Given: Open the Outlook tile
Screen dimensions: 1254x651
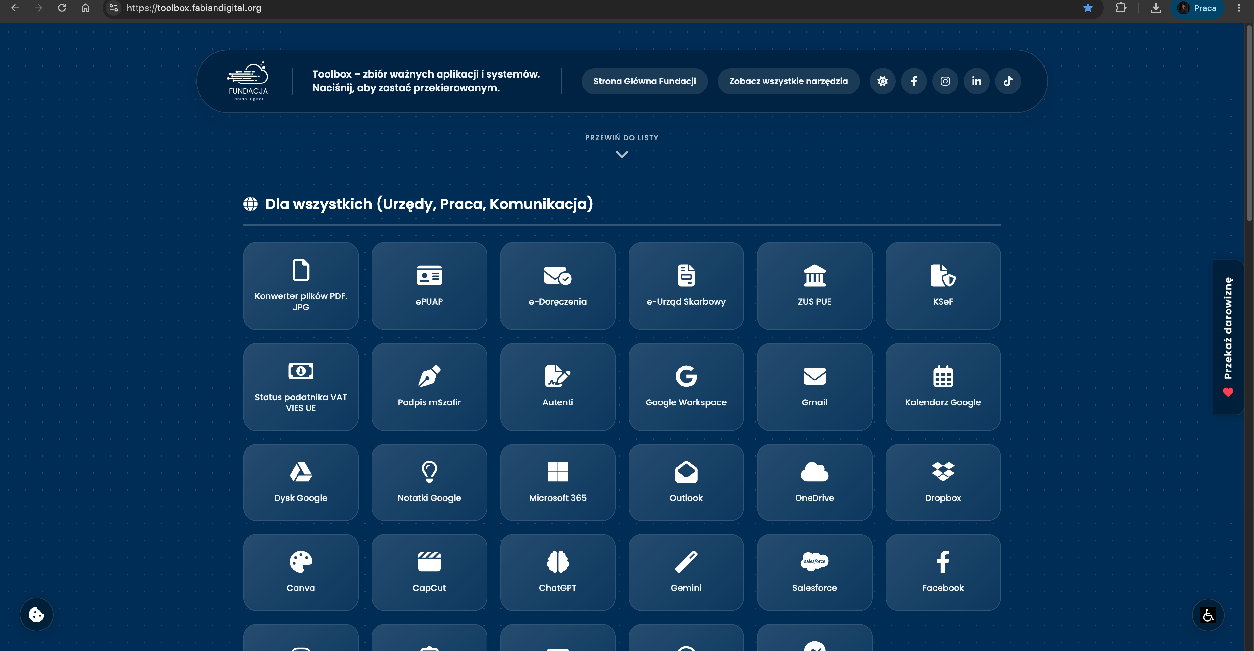Looking at the screenshot, I should tap(686, 482).
